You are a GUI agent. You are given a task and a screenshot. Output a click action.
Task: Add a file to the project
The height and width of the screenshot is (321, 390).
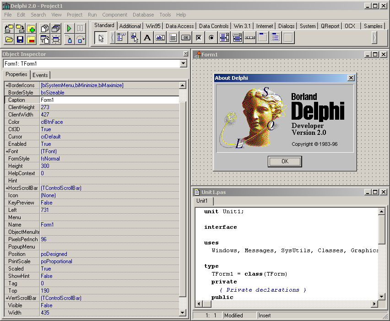coord(31,28)
